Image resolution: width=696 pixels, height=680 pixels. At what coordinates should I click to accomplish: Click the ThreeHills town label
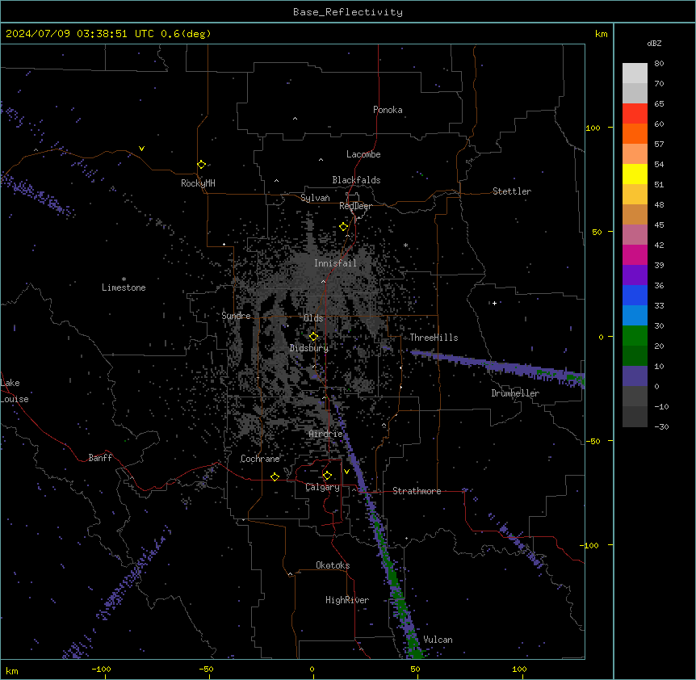(x=434, y=338)
